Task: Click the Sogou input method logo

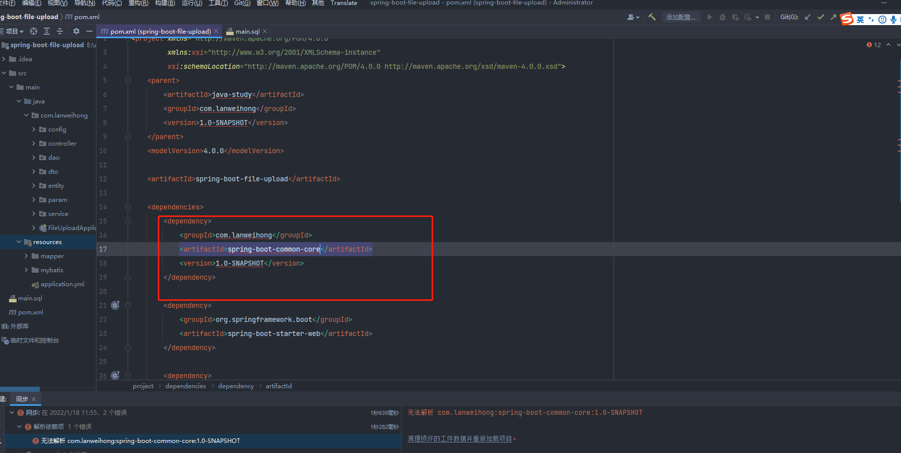Action: (847, 19)
